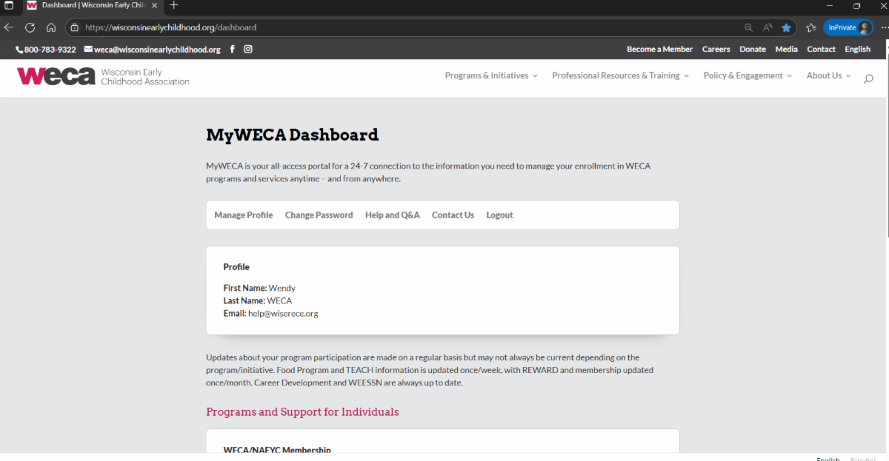
Task: Open tab actions menu icon
Action: pos(9,5)
